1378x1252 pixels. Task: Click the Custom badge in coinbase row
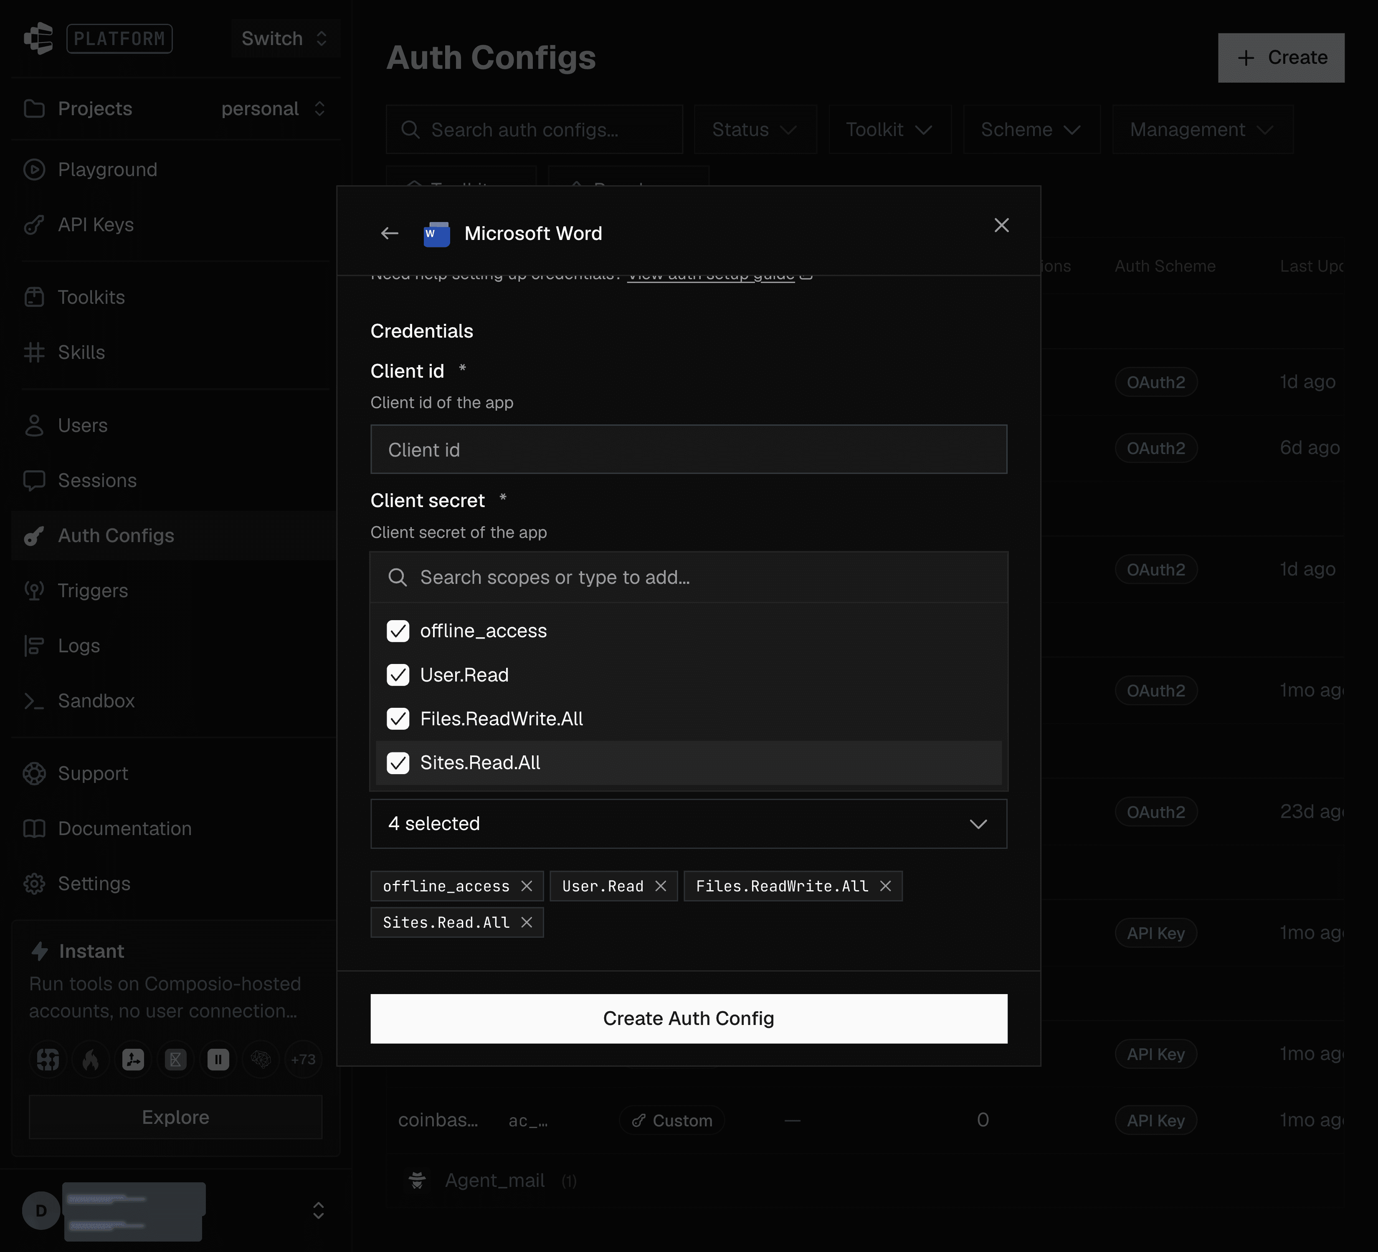click(x=672, y=1120)
